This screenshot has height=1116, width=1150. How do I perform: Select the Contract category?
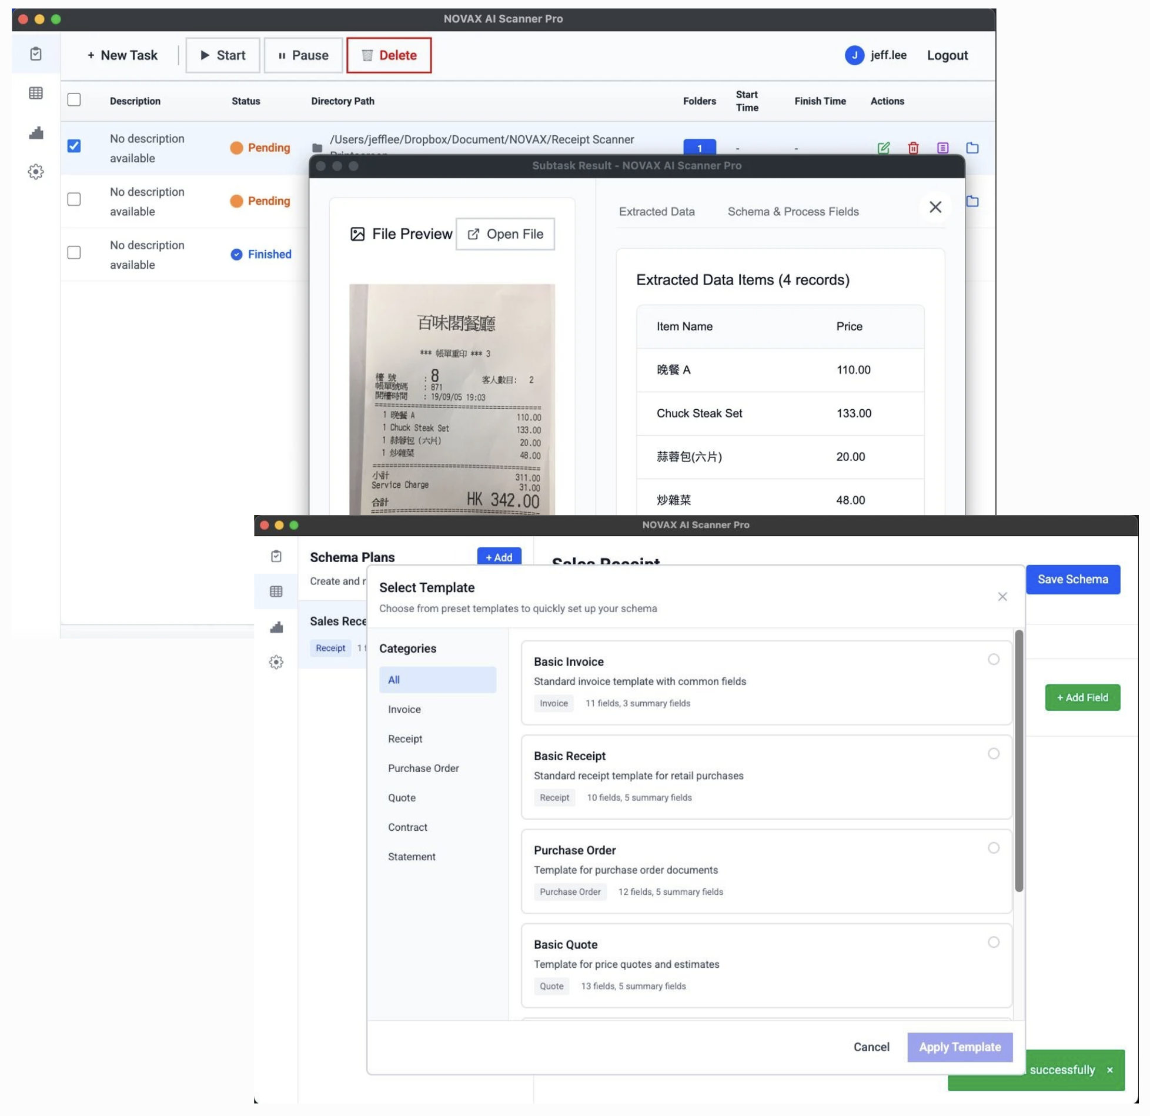point(407,827)
